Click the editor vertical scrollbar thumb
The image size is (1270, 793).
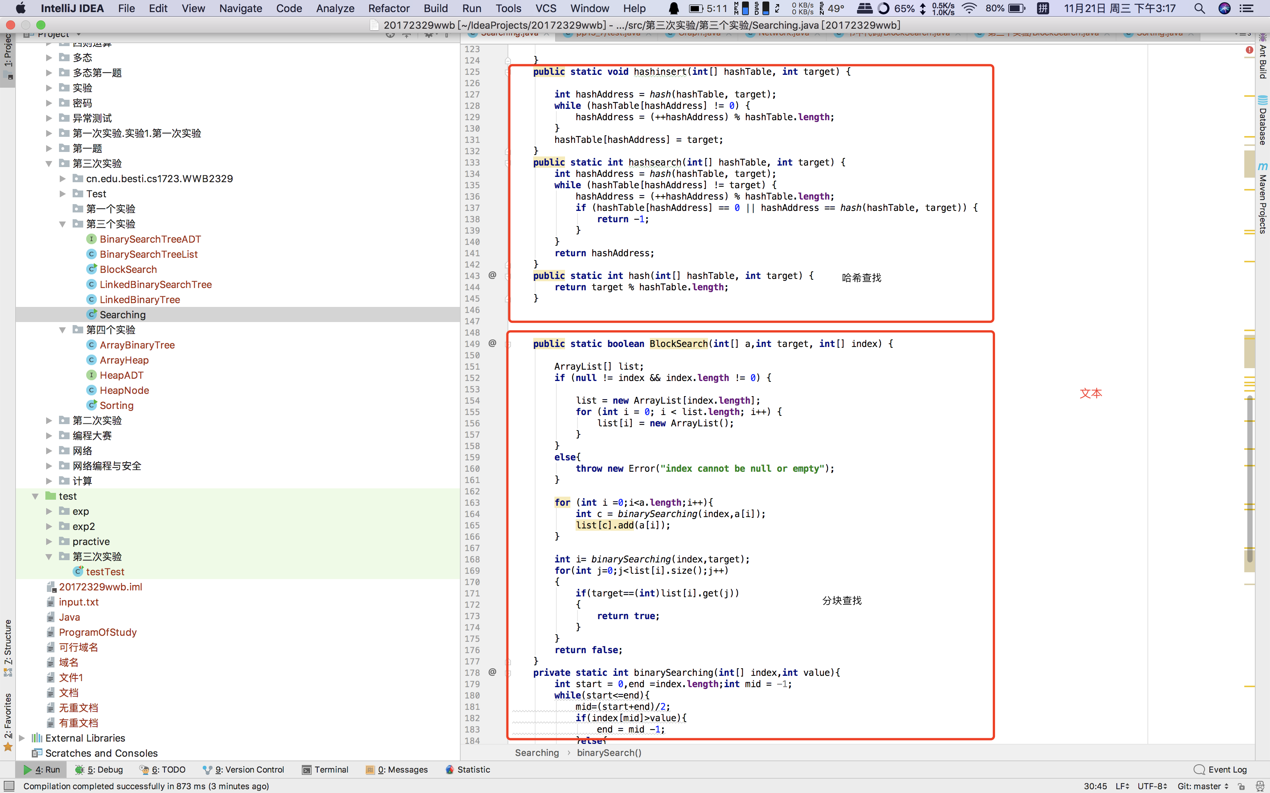(1250, 479)
